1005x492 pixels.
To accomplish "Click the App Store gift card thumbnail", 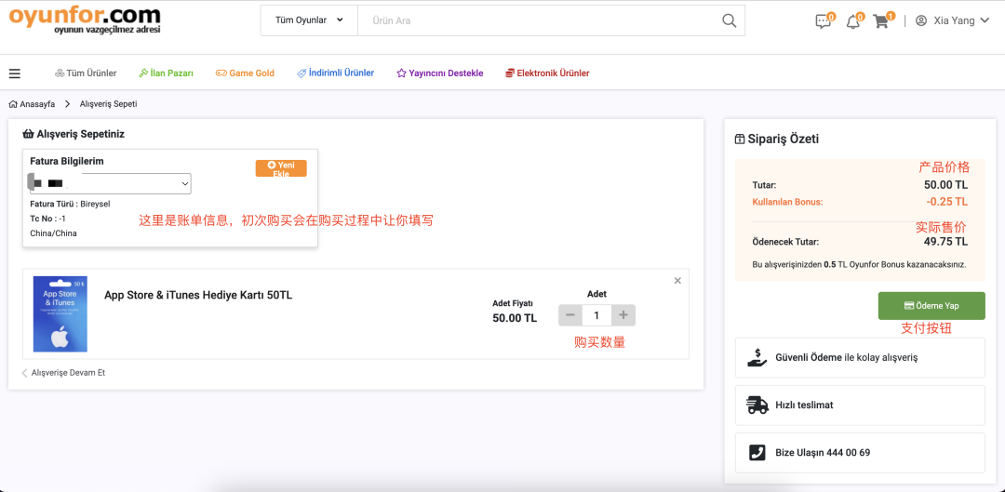I will (60, 313).
